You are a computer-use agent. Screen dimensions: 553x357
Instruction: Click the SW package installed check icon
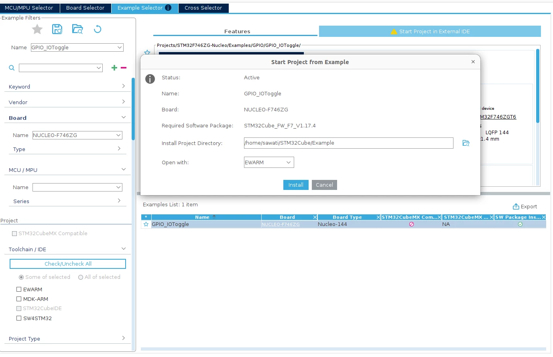[520, 224]
